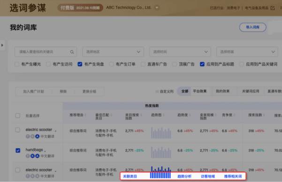Enable the 有产生曝光 checkbox
Screen dimensions: 282x182
[x=17, y=64]
